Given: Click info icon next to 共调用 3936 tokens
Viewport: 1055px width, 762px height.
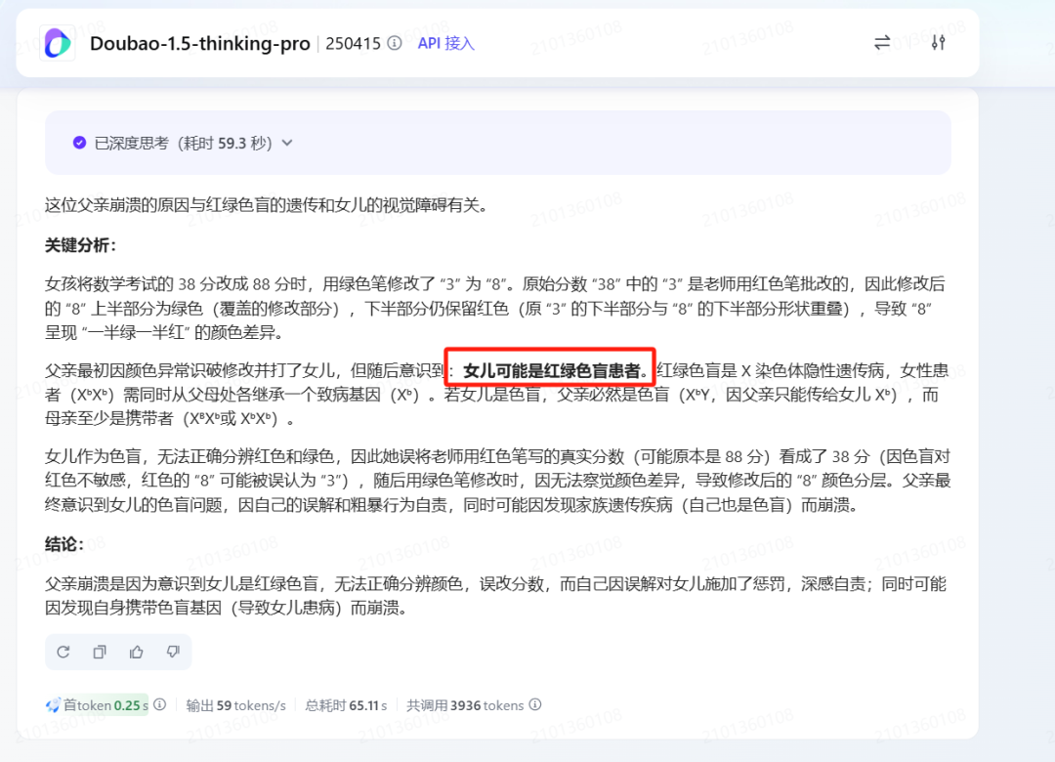Looking at the screenshot, I should pyautogui.click(x=535, y=704).
